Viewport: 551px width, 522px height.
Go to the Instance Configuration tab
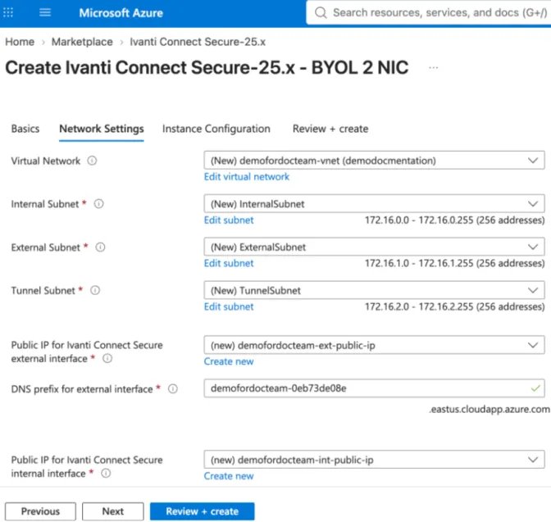pyautogui.click(x=216, y=129)
